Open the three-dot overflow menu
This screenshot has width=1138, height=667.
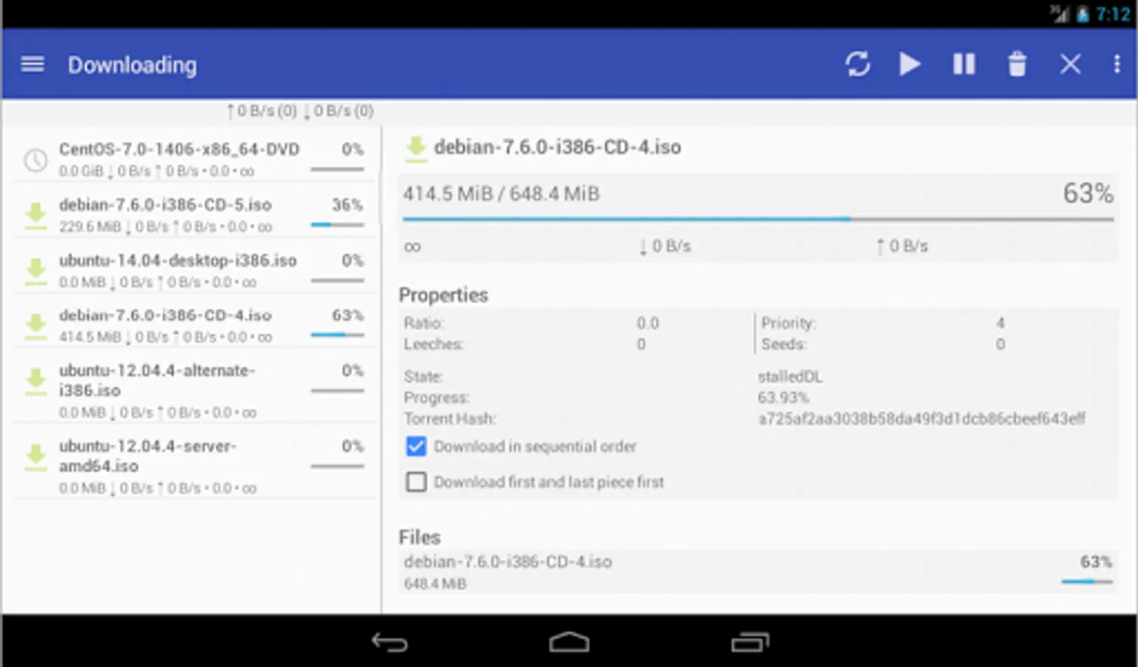1117,64
